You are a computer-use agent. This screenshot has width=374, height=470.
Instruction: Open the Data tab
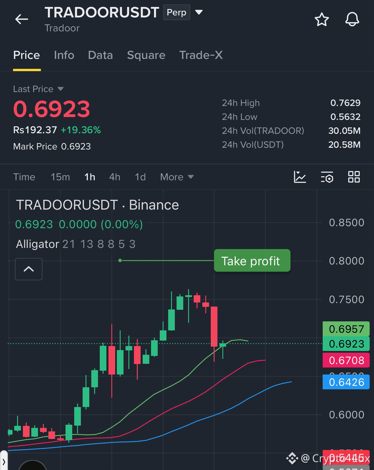(x=100, y=55)
